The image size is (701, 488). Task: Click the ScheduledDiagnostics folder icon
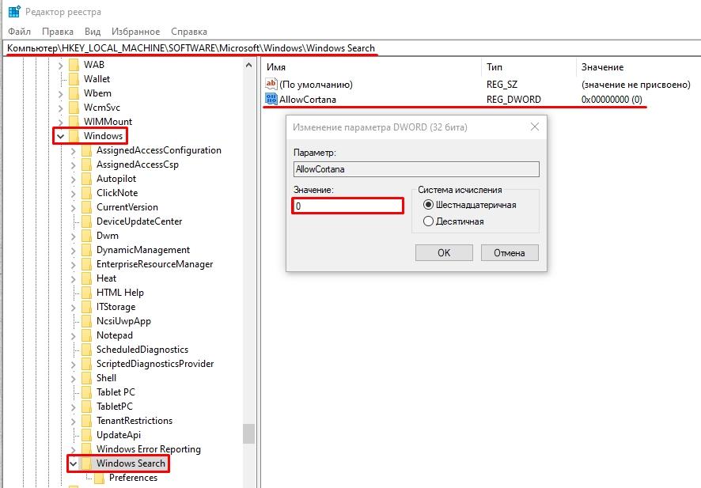click(87, 350)
